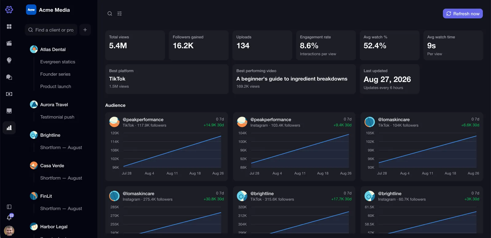Screen dimensions: 491x238
Task: Open Shortform — August under Brightline
Action: (61, 148)
